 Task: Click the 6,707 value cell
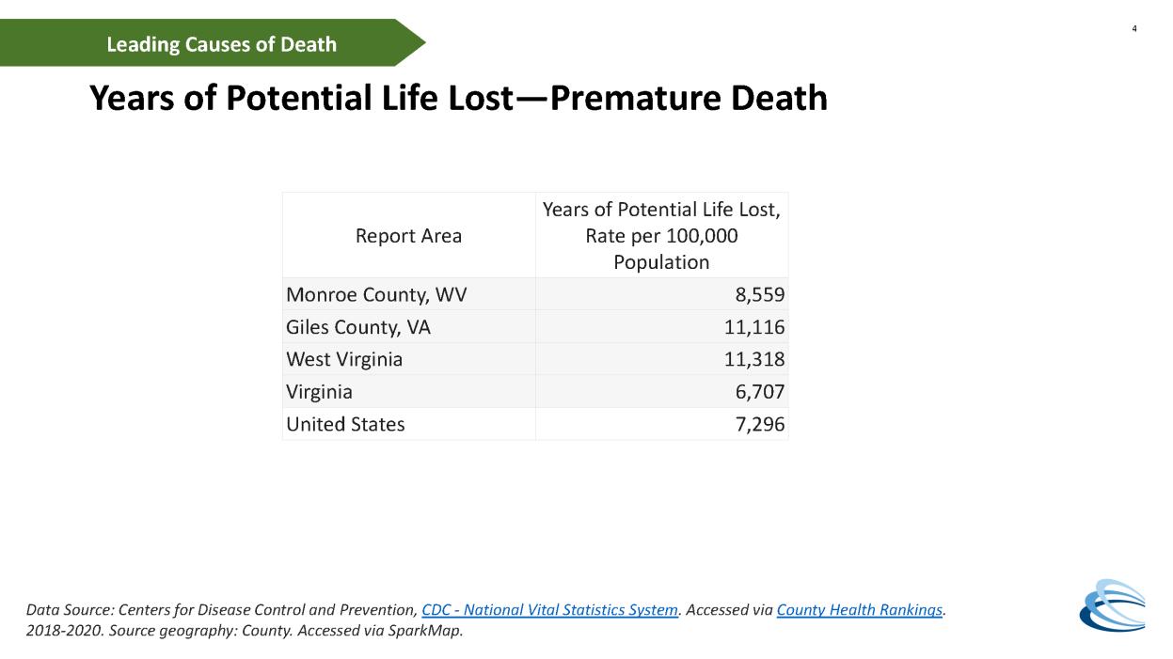[x=661, y=391]
